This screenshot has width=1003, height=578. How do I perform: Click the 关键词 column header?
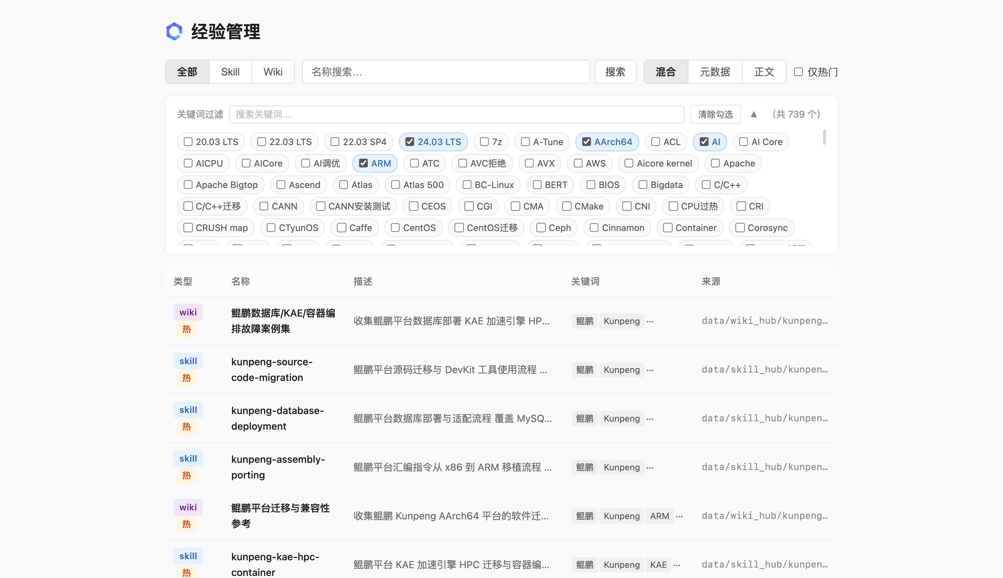(585, 281)
